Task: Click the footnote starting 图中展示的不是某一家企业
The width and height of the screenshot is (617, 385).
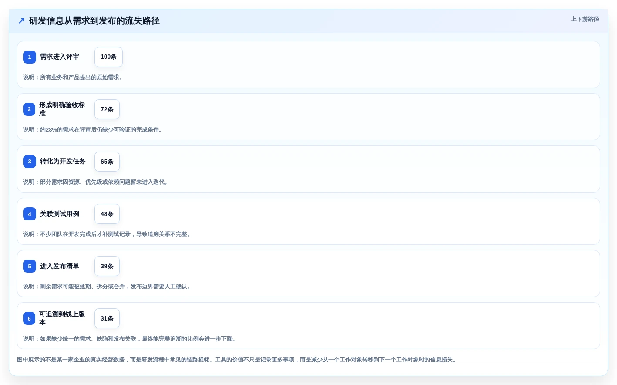Action: pyautogui.click(x=238, y=360)
